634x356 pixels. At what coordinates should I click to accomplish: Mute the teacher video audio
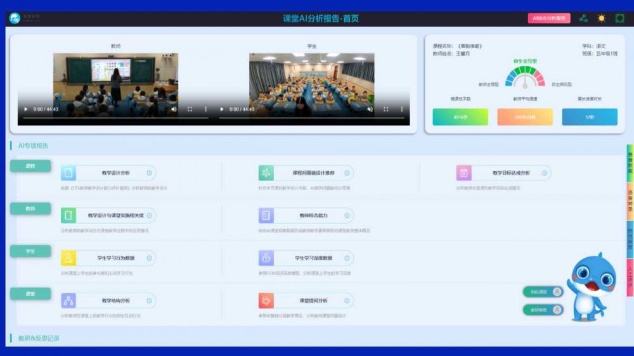tap(174, 109)
